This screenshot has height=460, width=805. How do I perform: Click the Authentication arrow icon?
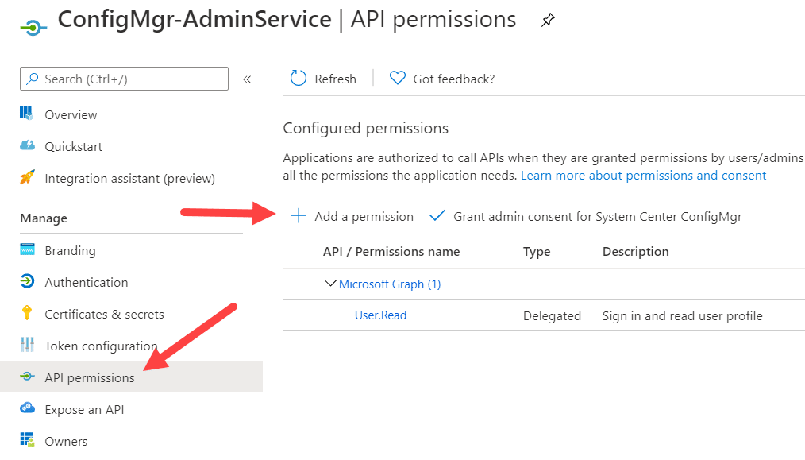click(x=27, y=281)
